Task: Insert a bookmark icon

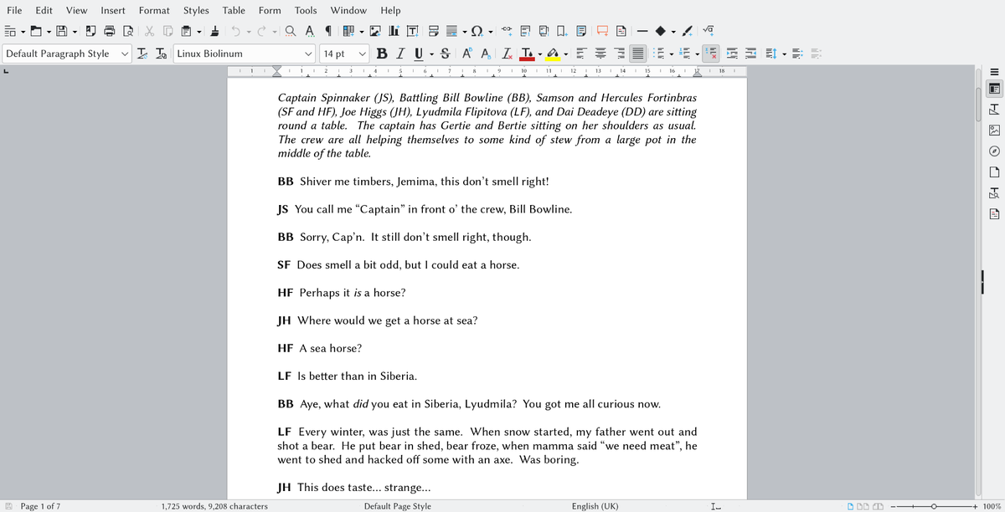Action: click(x=562, y=31)
